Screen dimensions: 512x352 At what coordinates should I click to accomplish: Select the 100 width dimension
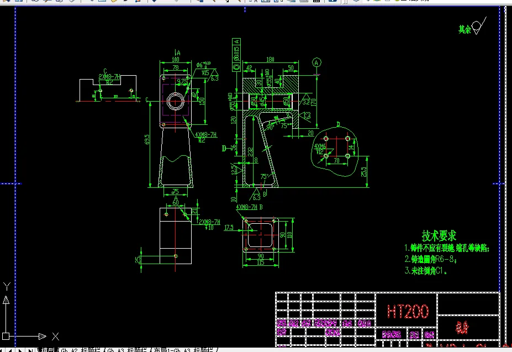point(175,60)
